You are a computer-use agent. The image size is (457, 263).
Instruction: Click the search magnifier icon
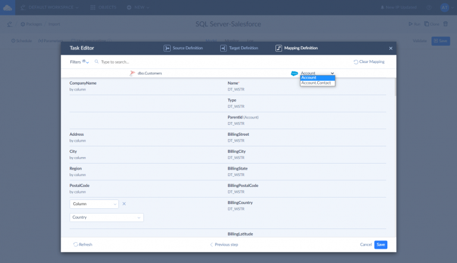(96, 62)
